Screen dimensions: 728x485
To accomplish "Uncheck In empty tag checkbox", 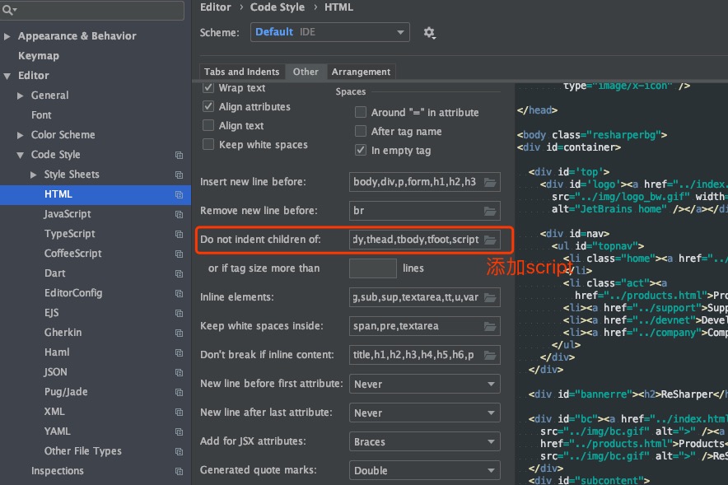I will coord(360,150).
